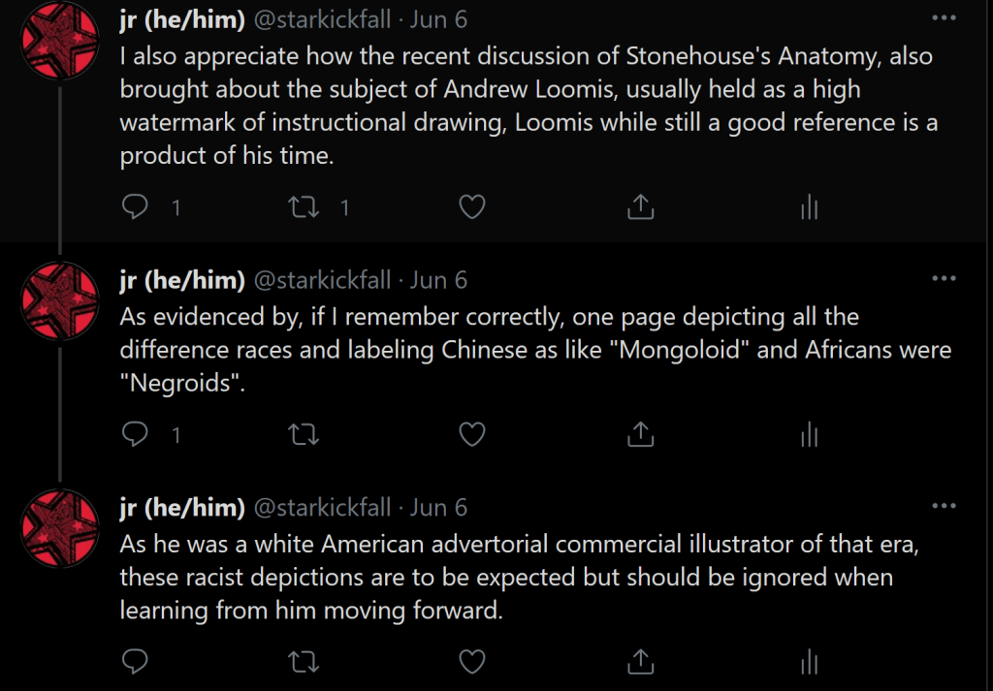Retweet the "As evidenced by" tweet
Viewport: 993px width, 691px height.
[304, 435]
